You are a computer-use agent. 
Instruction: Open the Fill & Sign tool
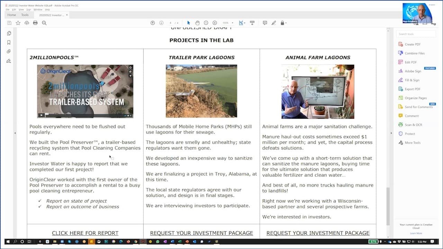click(409, 80)
